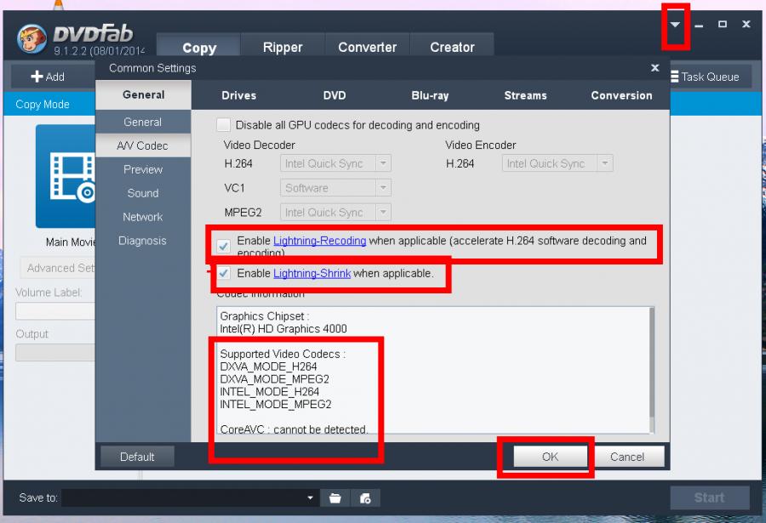The width and height of the screenshot is (766, 523).
Task: Open H.264 Video Encoder dropdown
Action: (x=557, y=163)
